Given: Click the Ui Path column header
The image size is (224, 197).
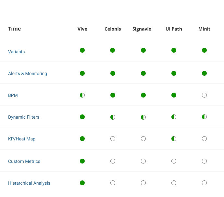Looking at the screenshot, I should click(x=174, y=29).
